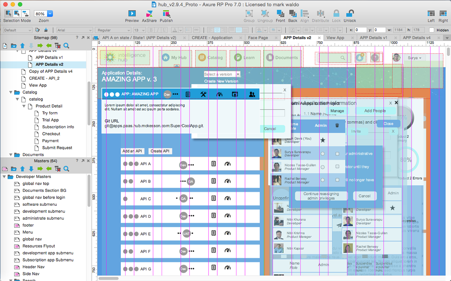Select Trial App page in Sitemap

tap(50, 120)
